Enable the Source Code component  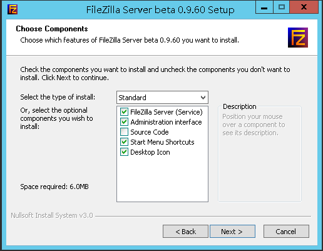pyautogui.click(x=124, y=132)
